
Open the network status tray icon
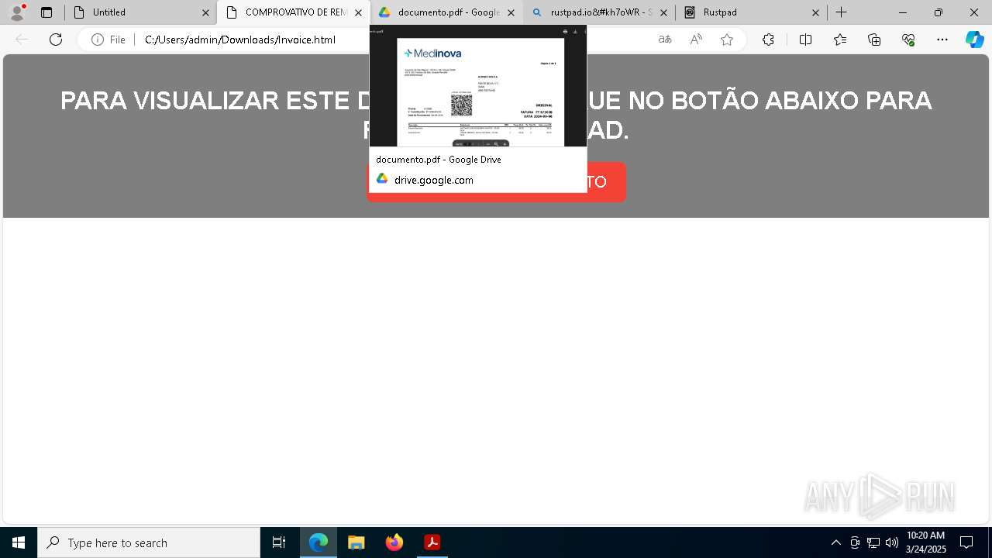tap(873, 542)
